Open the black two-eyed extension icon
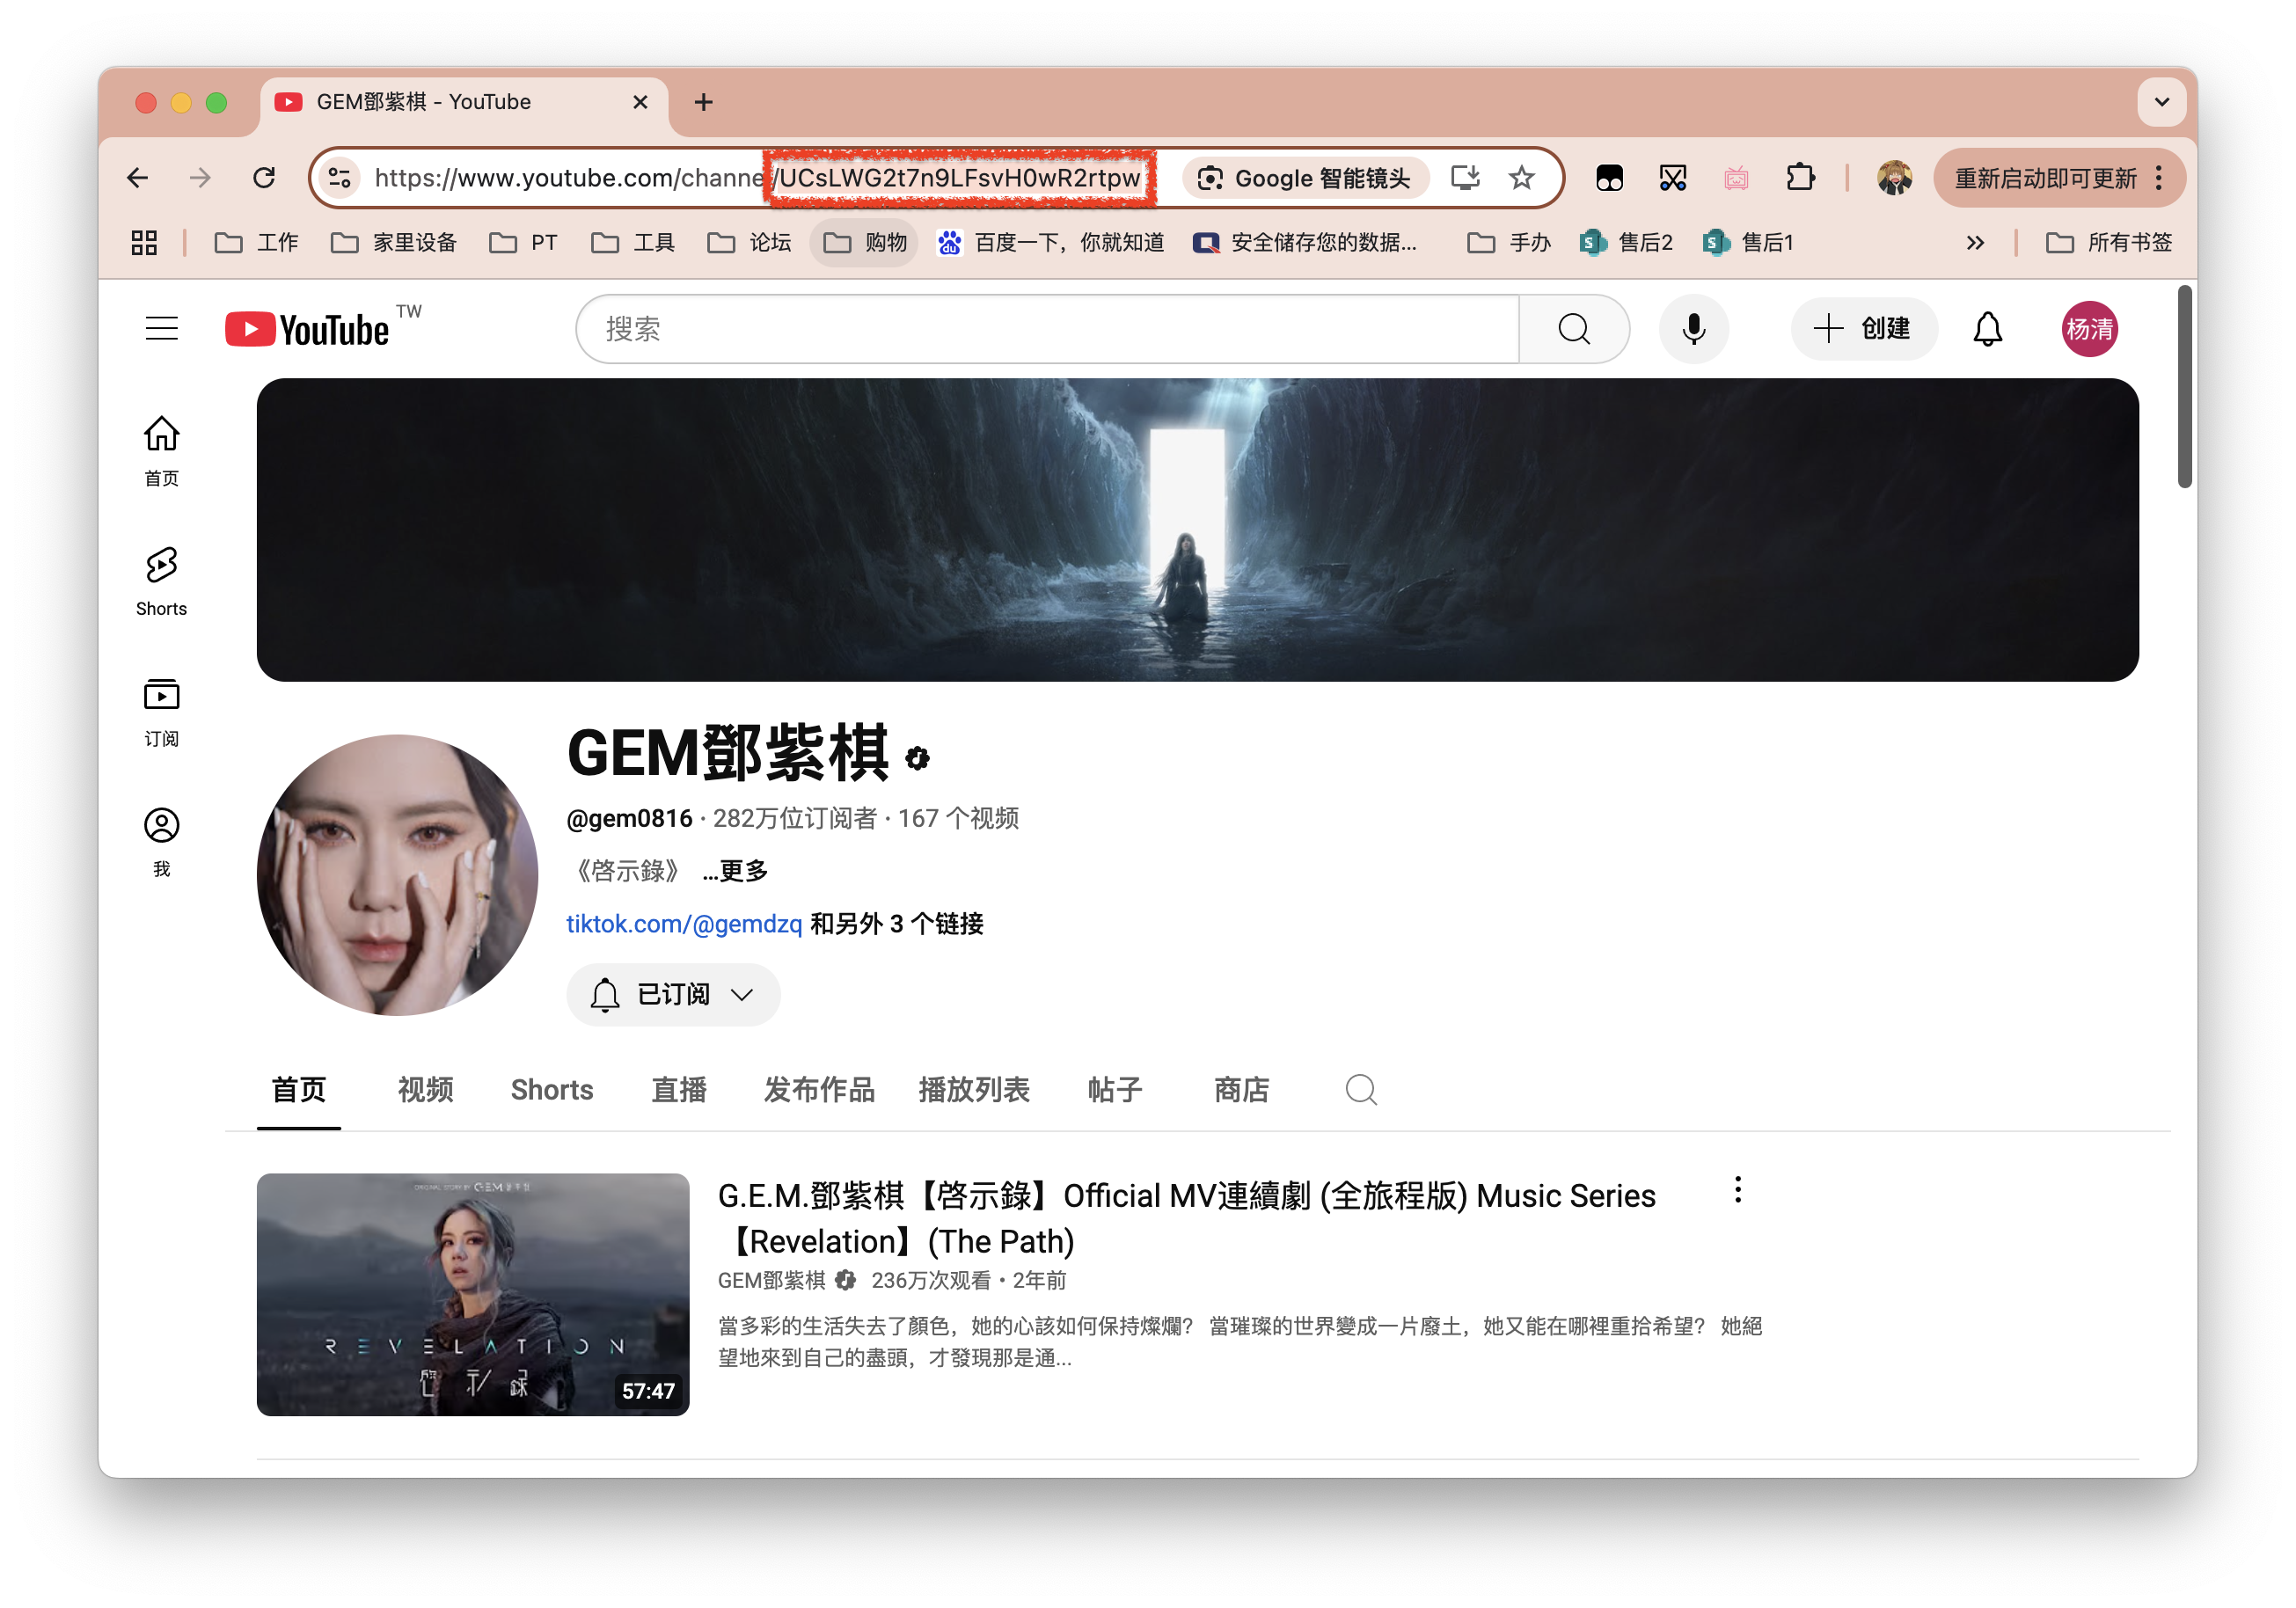This screenshot has height=1608, width=2296. coord(1609,178)
